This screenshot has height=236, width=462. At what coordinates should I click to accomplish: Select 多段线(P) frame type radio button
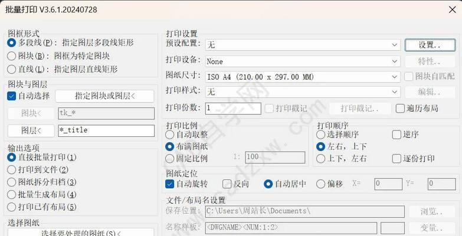[x=11, y=42]
